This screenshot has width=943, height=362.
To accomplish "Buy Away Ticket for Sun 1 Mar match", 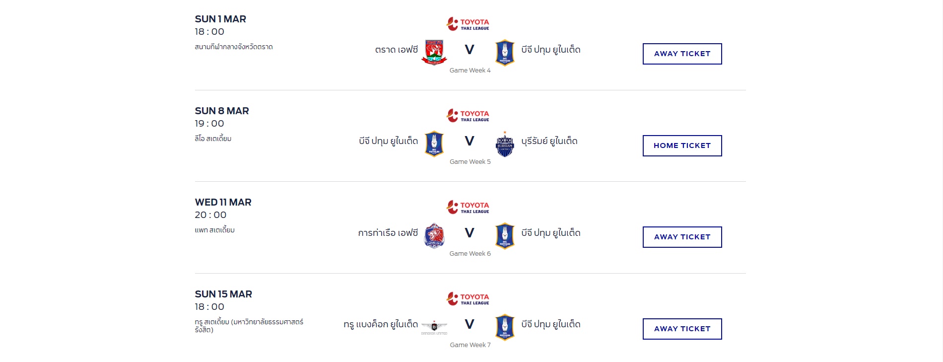I will pyautogui.click(x=682, y=54).
